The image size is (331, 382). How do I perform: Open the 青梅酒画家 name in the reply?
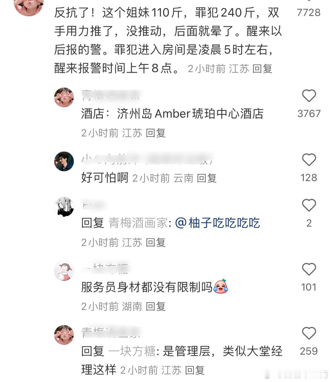pos(138,223)
